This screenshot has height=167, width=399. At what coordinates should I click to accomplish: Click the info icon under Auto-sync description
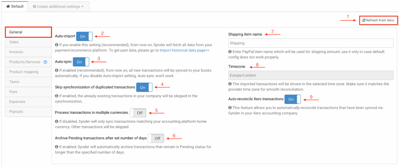(56, 70)
